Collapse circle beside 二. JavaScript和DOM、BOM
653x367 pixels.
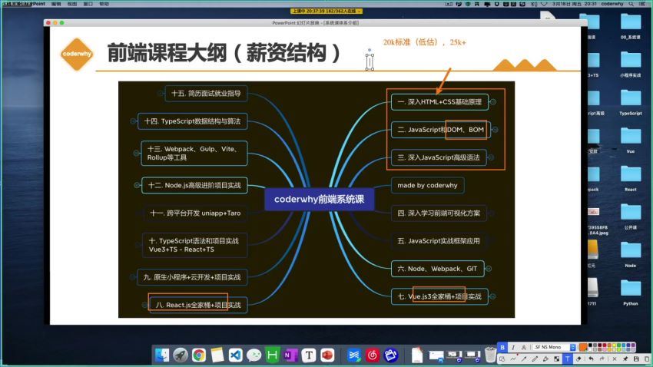pyautogui.click(x=496, y=130)
